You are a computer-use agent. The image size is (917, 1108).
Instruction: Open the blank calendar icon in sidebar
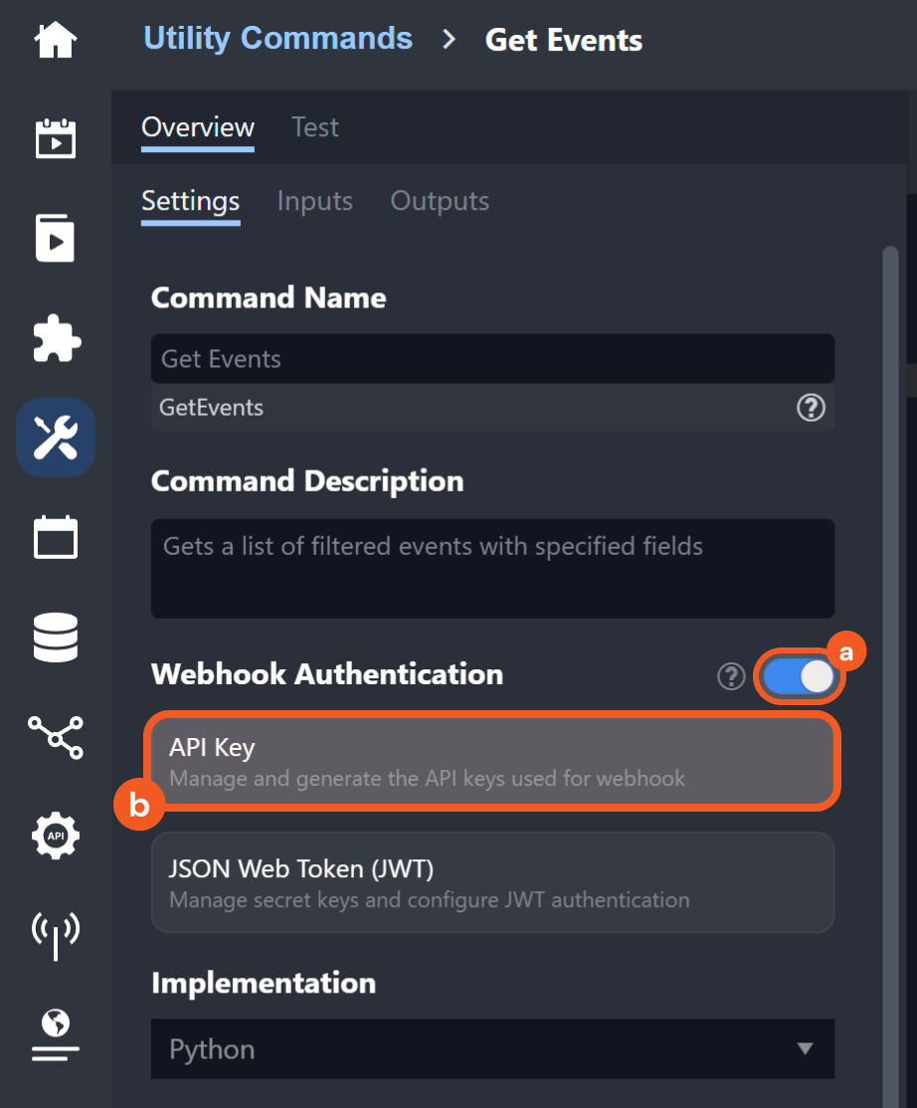56,538
